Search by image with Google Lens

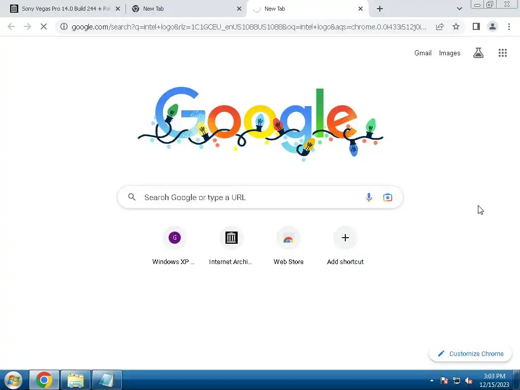[x=387, y=198]
